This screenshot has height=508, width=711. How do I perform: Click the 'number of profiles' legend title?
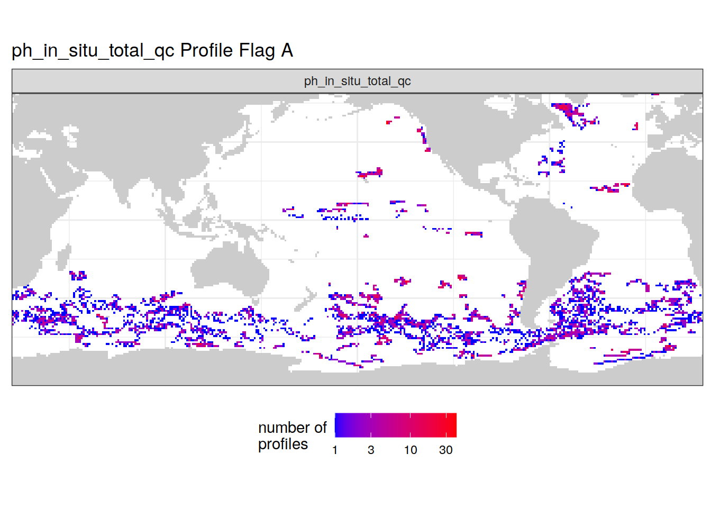point(292,436)
